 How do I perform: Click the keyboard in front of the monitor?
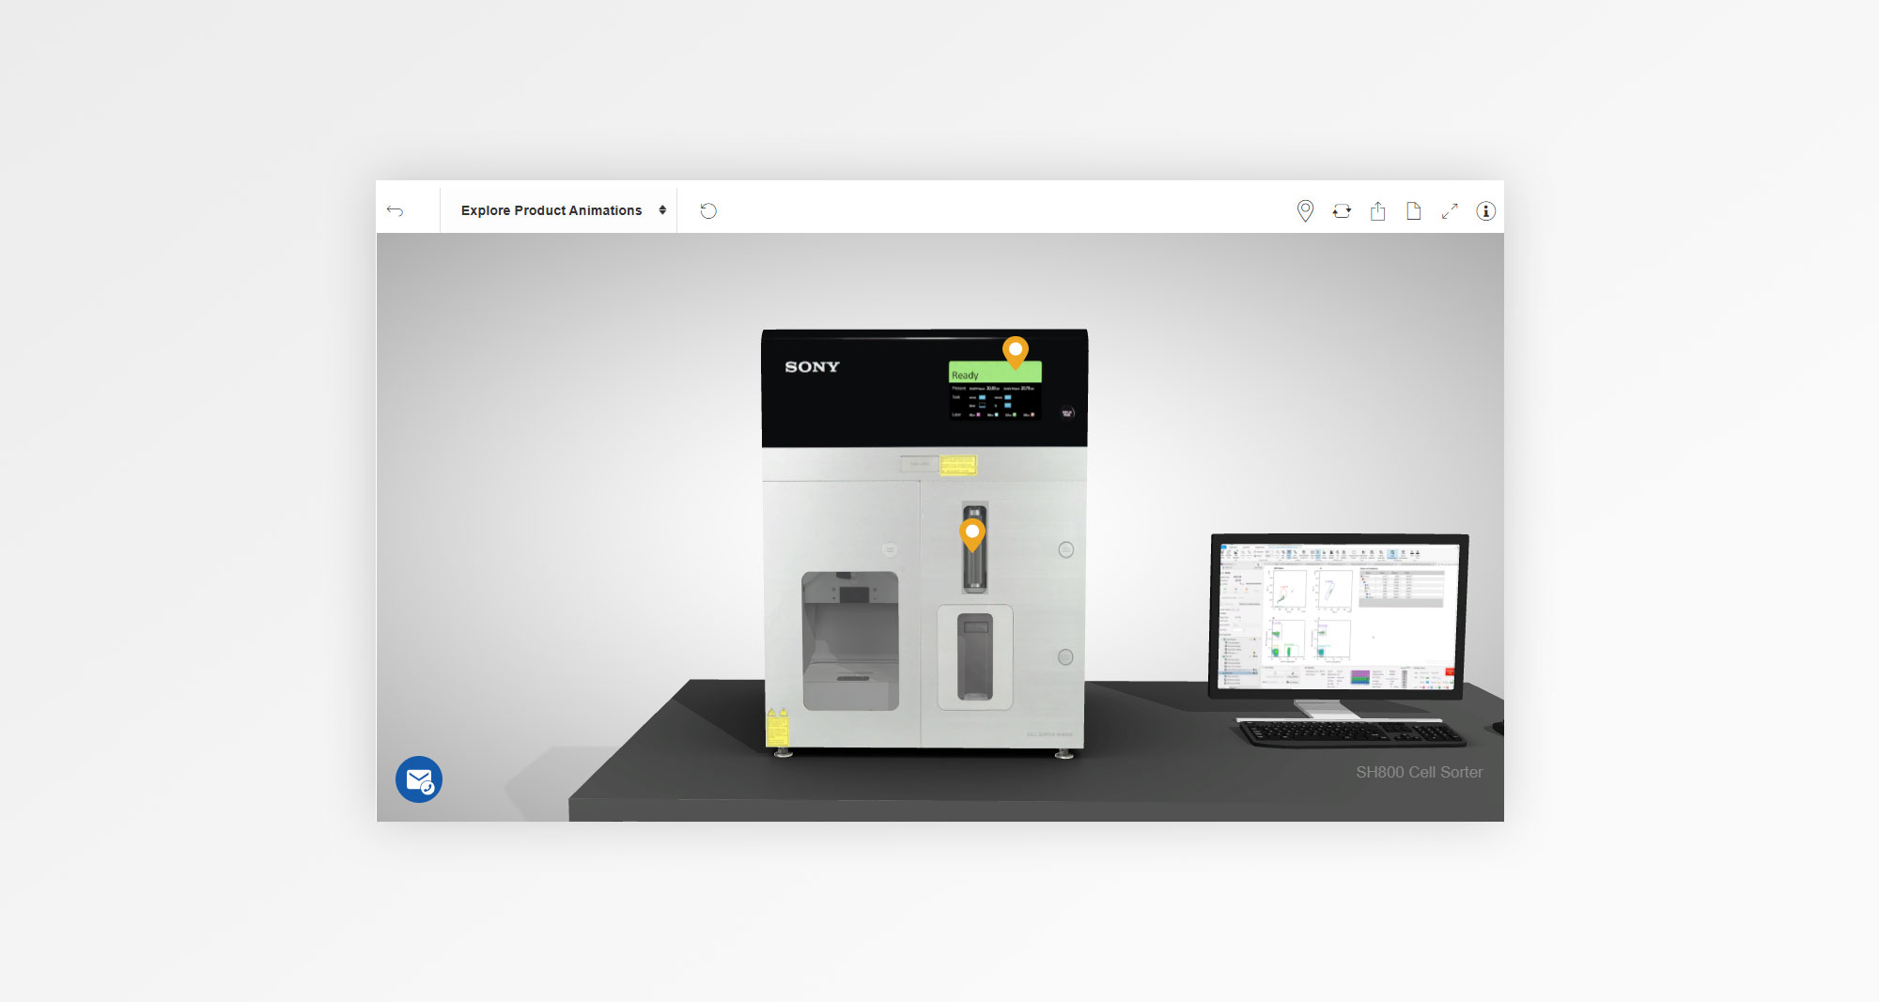[x=1353, y=732]
